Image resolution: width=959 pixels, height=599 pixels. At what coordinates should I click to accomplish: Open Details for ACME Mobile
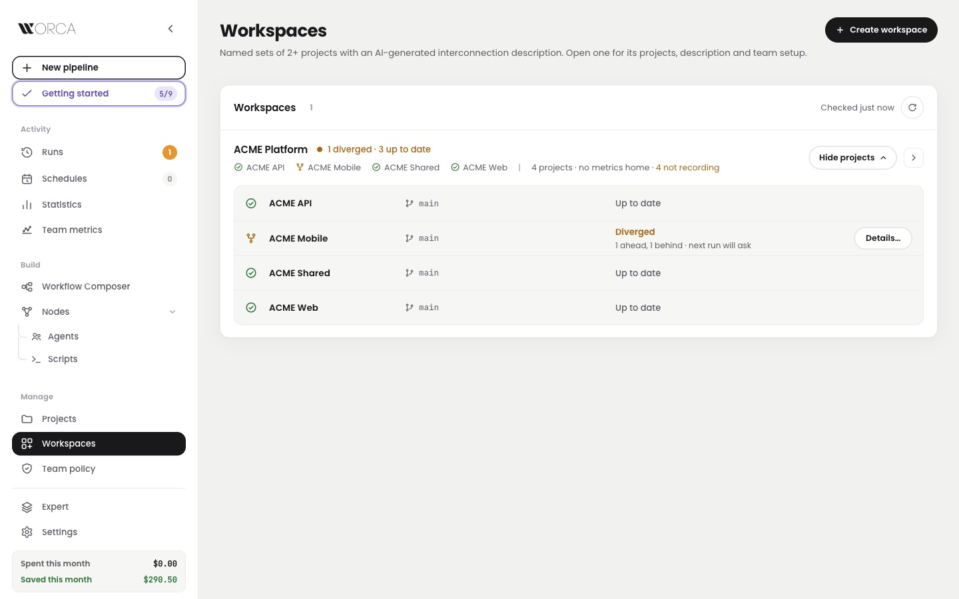(x=883, y=238)
